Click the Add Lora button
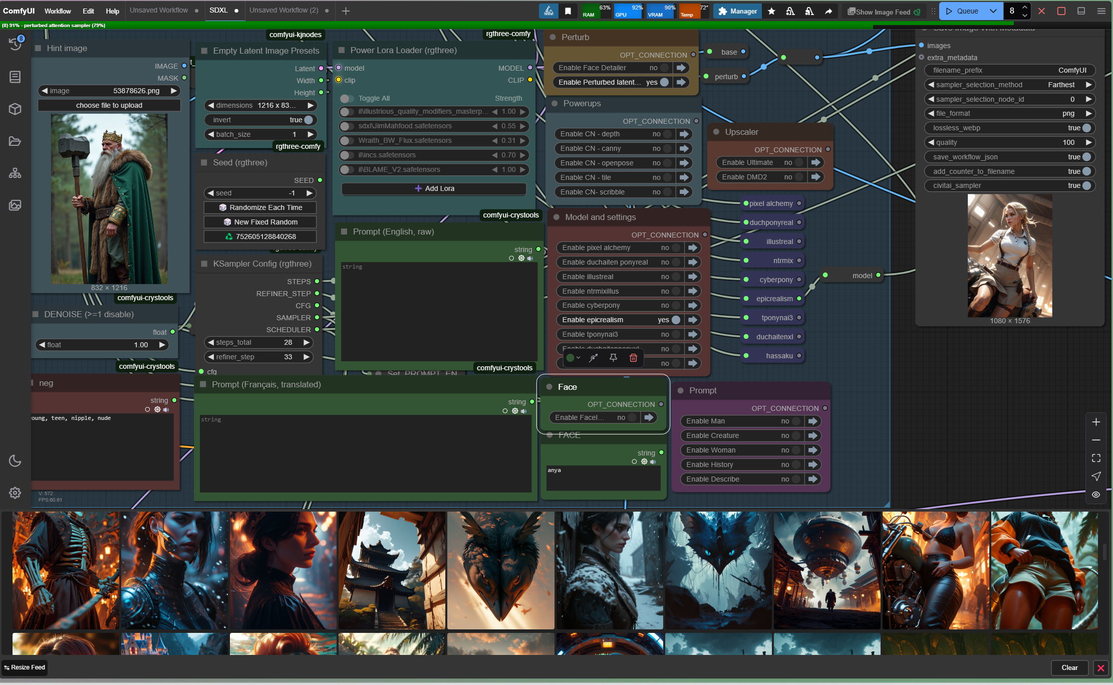Screen dimensions: 1113x685 (434, 188)
